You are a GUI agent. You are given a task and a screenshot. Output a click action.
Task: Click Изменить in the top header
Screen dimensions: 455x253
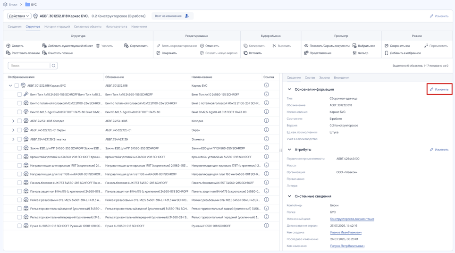tap(439, 16)
